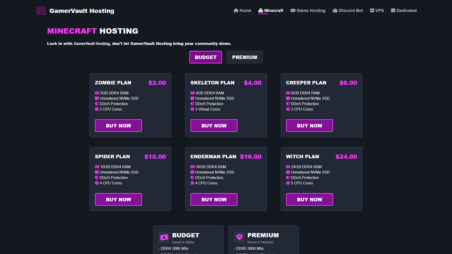Click BUY NOW on the Zombie Plan

tap(118, 125)
